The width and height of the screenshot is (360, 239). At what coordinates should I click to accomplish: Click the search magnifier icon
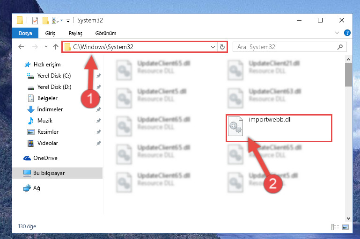[340, 47]
